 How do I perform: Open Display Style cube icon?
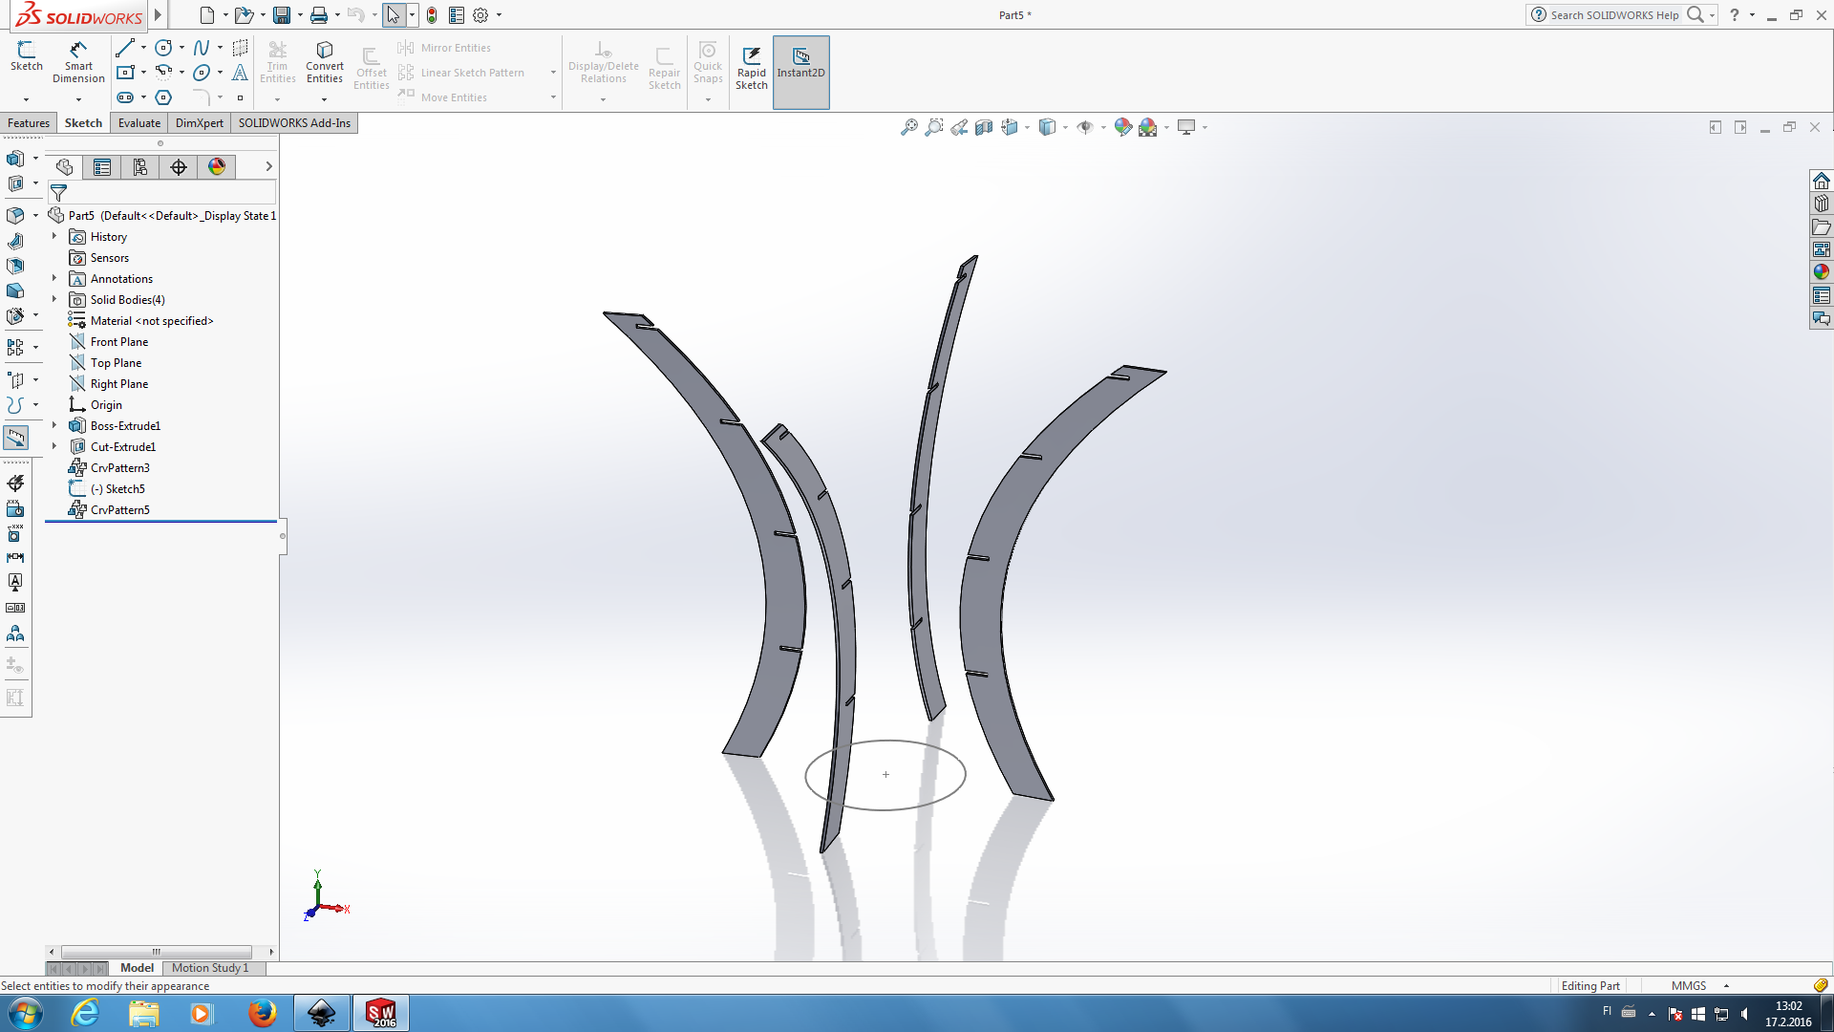coord(1048,127)
